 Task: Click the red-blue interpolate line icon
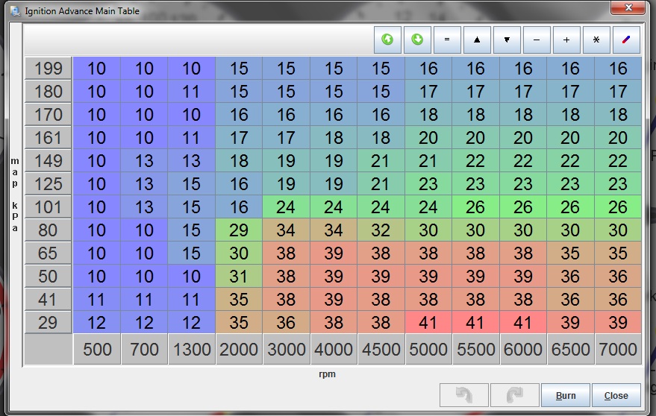coord(626,40)
